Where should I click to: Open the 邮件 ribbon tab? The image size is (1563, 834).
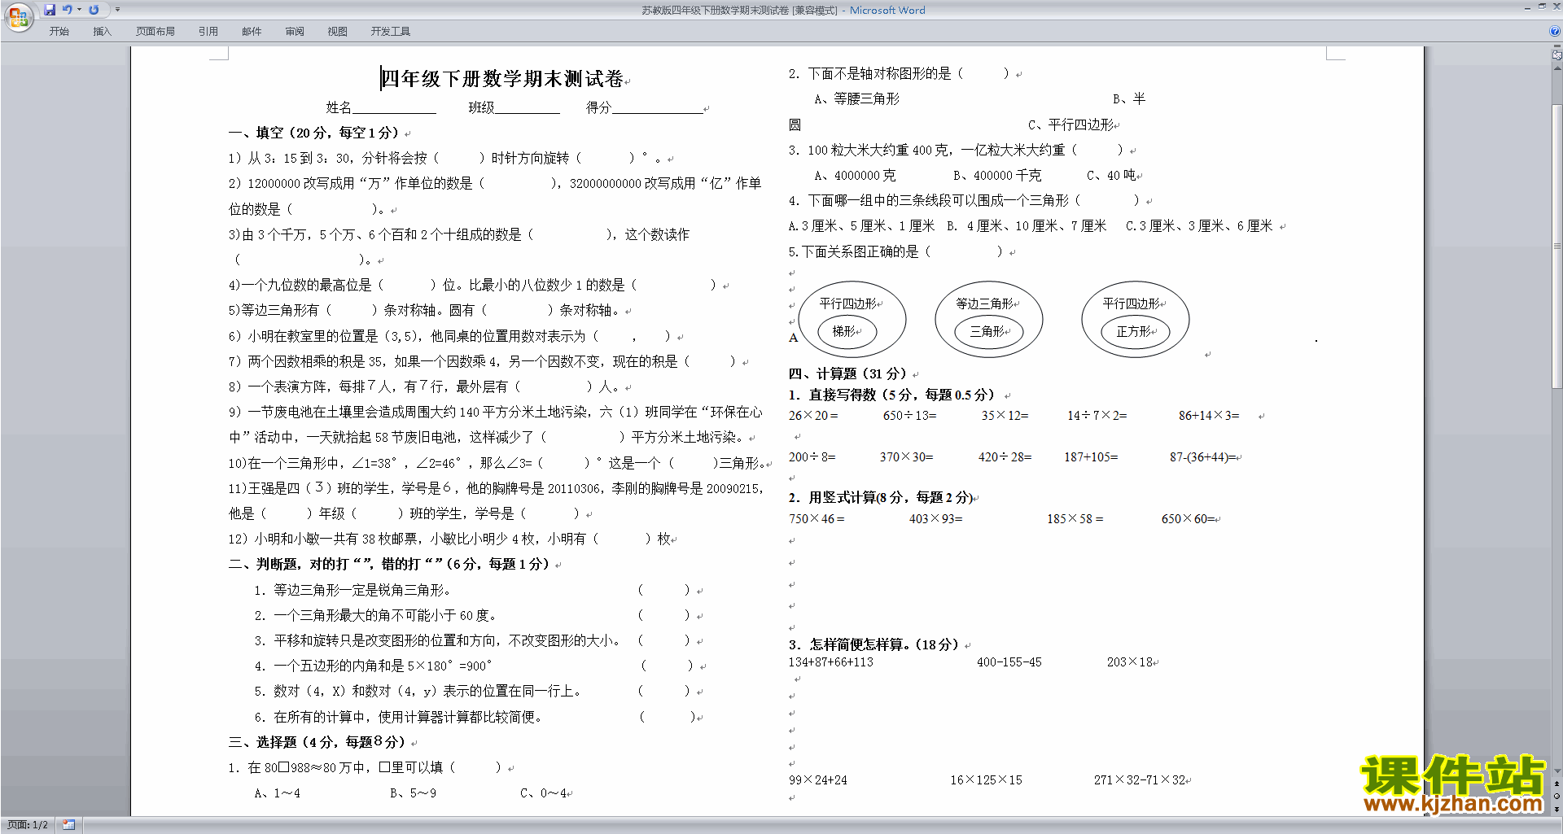252,32
